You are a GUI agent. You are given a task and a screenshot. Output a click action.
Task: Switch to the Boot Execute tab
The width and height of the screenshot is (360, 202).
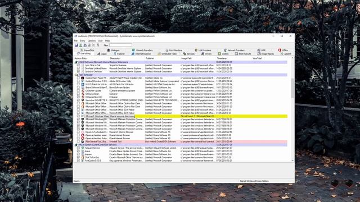pyautogui.click(x=243, y=54)
